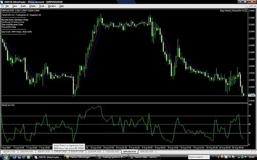Viewport: 257px width, 160px height.
Task: Open Yahoo! Messenger from the taskbar
Action: point(80,157)
